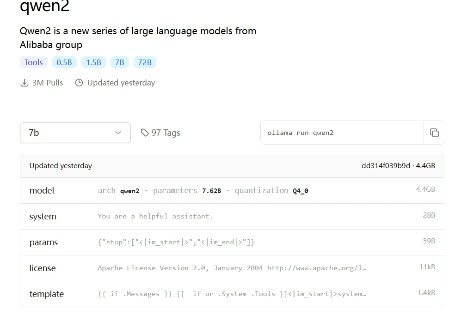Open the Apache license row
The height and width of the screenshot is (315, 461).
(233, 268)
